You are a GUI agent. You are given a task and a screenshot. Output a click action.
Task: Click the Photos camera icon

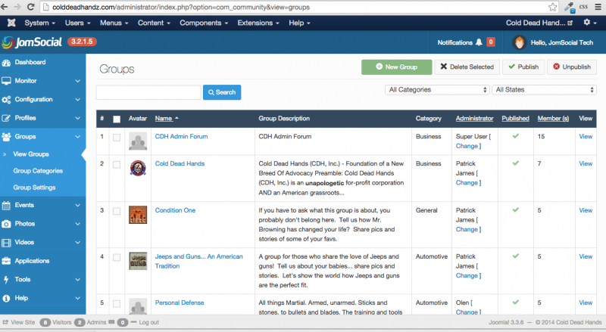click(x=6, y=224)
